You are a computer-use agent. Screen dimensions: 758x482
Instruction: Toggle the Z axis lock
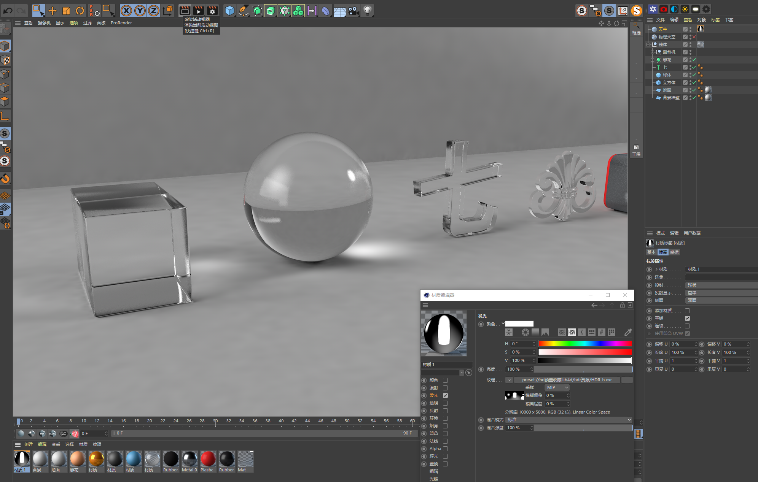(x=154, y=11)
